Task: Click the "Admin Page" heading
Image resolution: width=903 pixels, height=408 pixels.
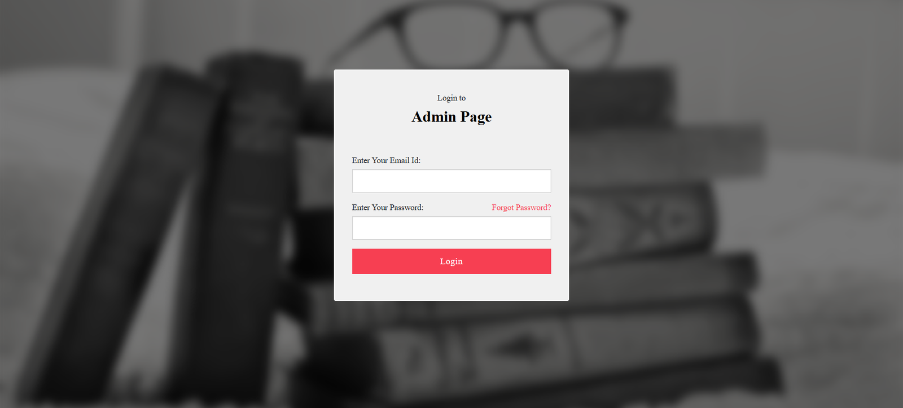Action: [451, 117]
